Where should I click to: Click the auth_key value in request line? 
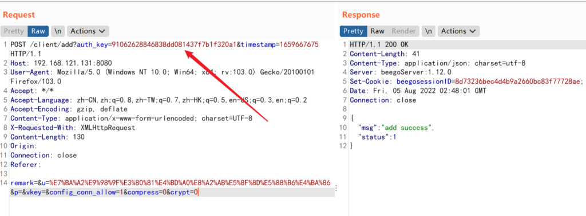pyautogui.click(x=174, y=44)
